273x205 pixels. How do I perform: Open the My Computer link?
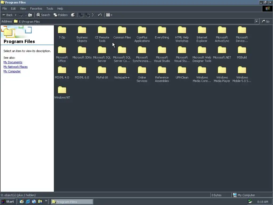pos(12,71)
